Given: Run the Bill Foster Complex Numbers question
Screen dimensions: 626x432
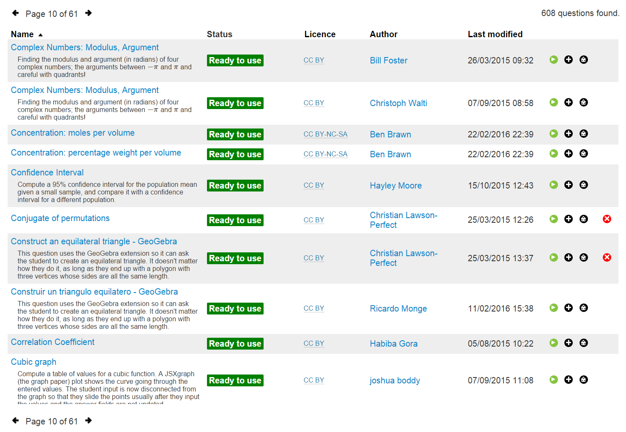Looking at the screenshot, I should pos(553,60).
